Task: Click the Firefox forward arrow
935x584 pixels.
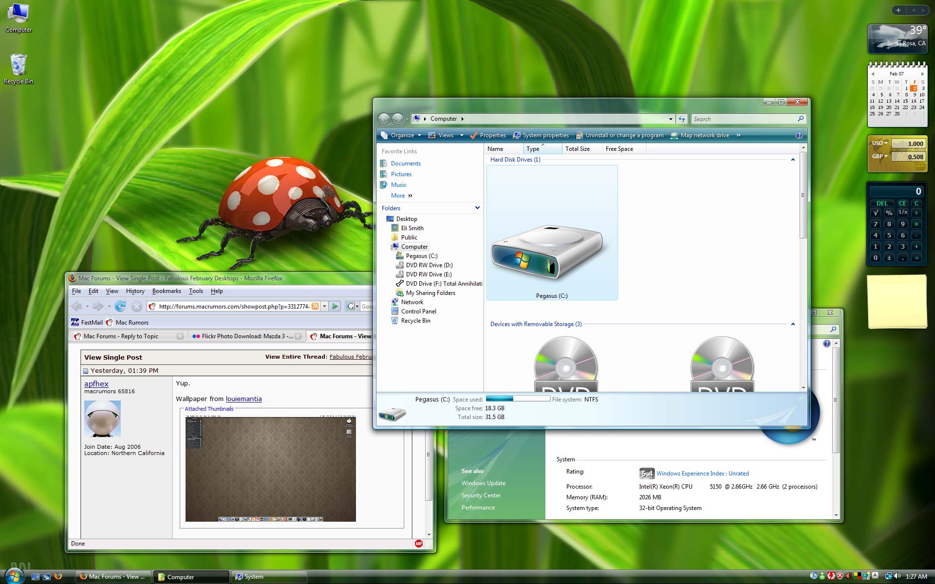Action: point(98,306)
